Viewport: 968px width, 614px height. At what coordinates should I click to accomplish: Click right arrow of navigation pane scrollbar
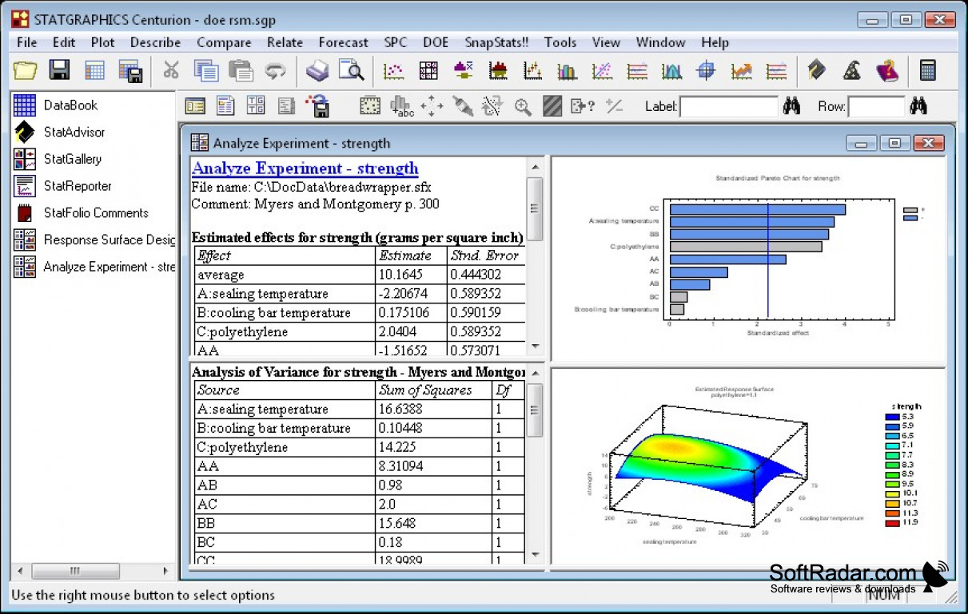(165, 571)
